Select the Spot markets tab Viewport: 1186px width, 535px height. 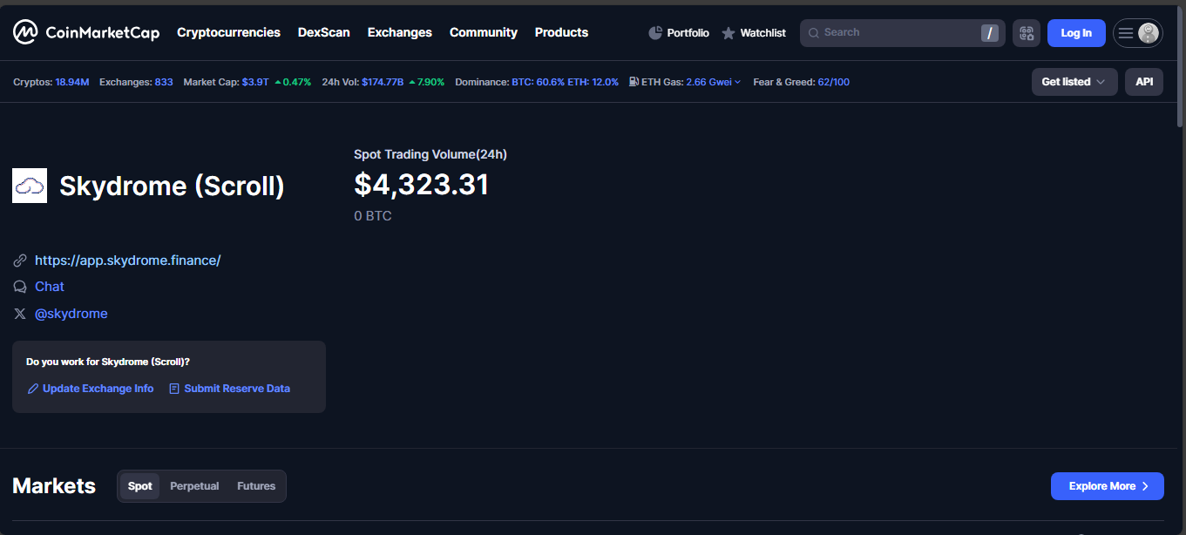tap(139, 486)
